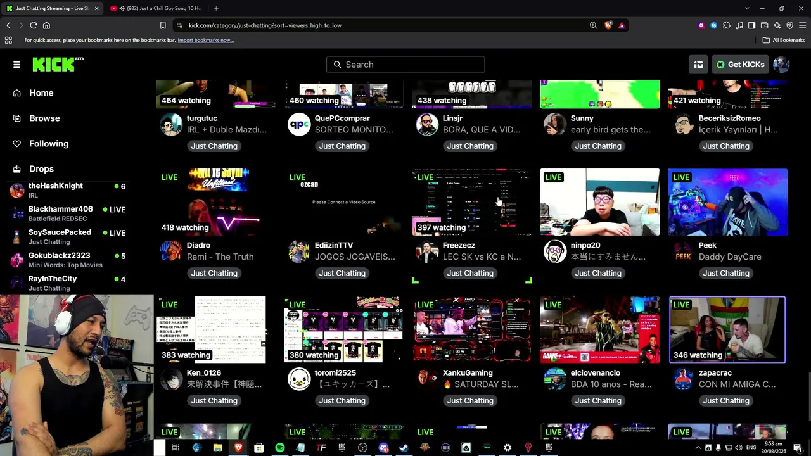
Task: Open the zoom magnifier in address bar
Action: (x=593, y=25)
